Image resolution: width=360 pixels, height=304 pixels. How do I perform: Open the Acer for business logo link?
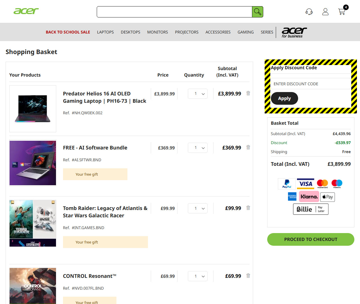[x=294, y=32]
